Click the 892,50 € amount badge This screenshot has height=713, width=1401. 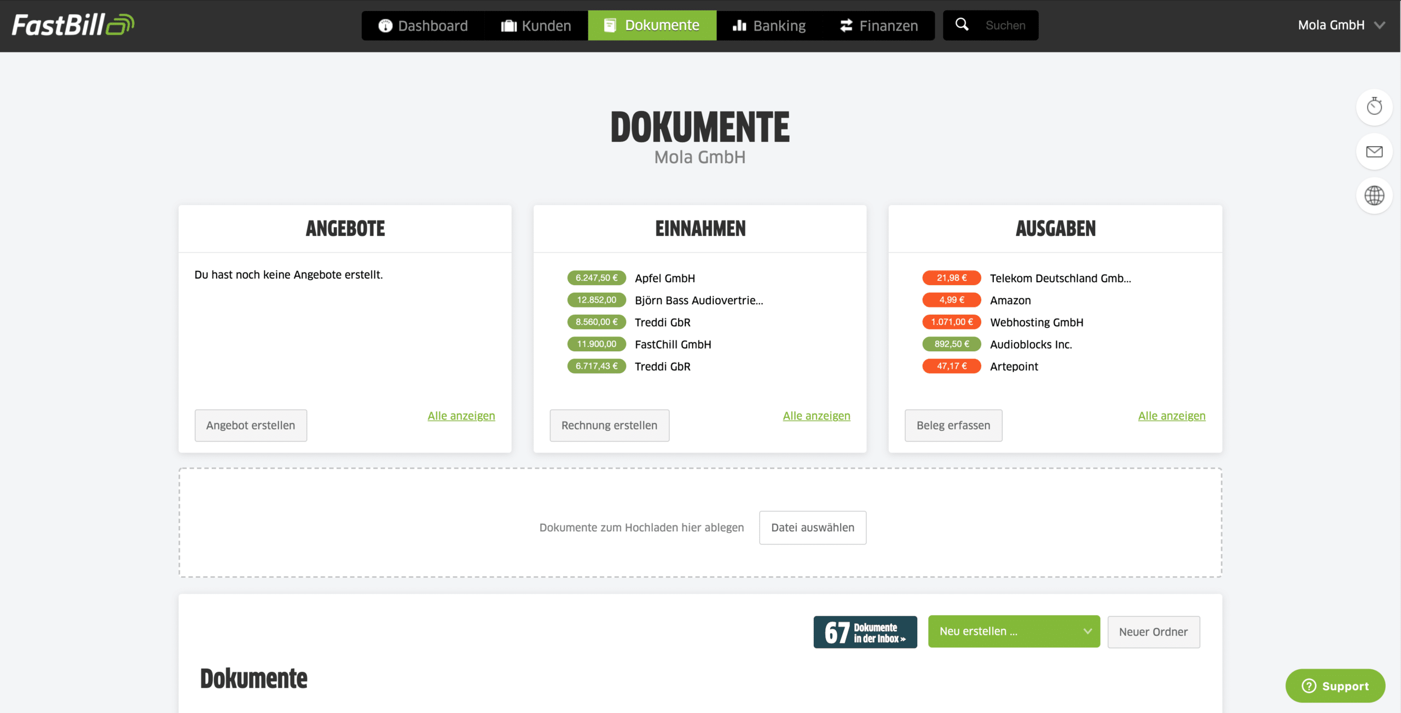click(952, 344)
